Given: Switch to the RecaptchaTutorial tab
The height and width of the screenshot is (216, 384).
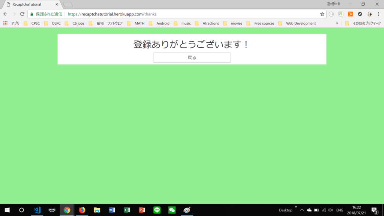Looking at the screenshot, I should (x=26, y=5).
